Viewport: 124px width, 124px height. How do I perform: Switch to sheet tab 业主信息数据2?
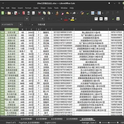pyautogui.click(x=57, y=119)
